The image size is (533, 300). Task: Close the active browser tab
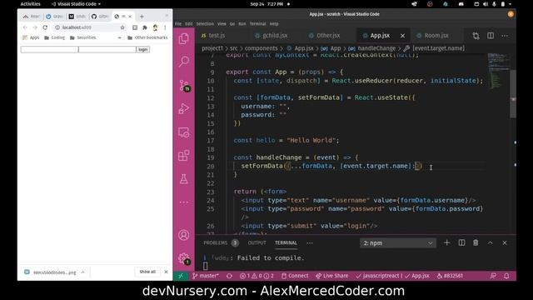point(130,17)
